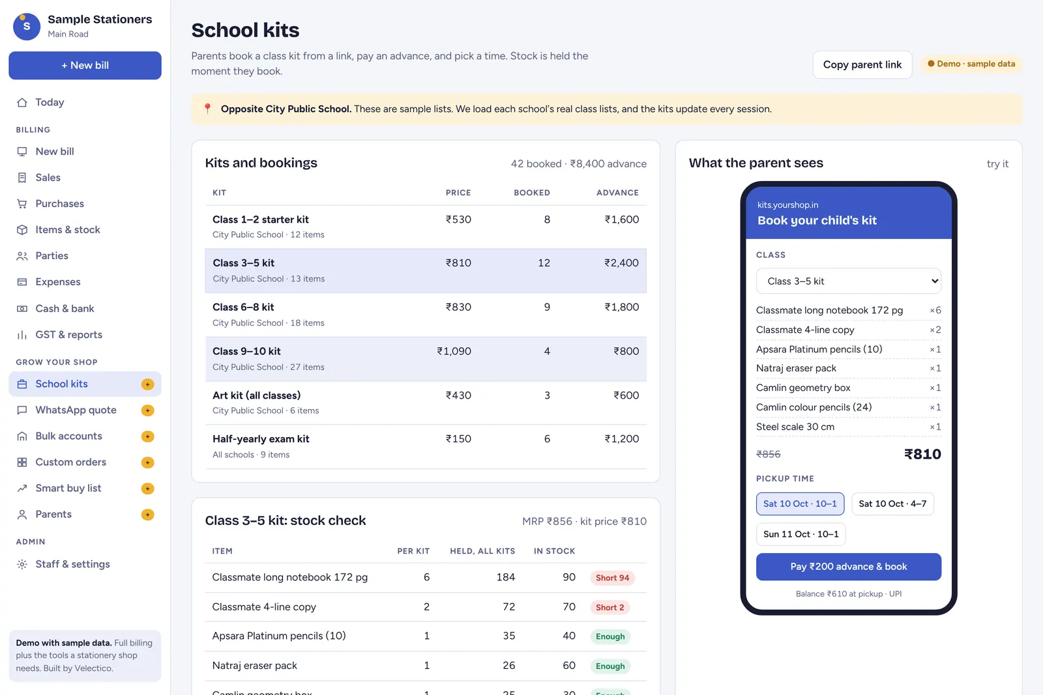Click the Expenses card icon
The height and width of the screenshot is (695, 1043).
(22, 282)
